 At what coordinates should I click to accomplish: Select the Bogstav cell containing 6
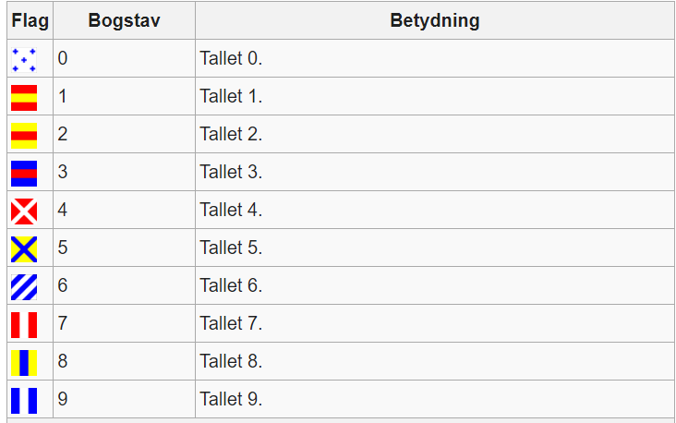124,285
